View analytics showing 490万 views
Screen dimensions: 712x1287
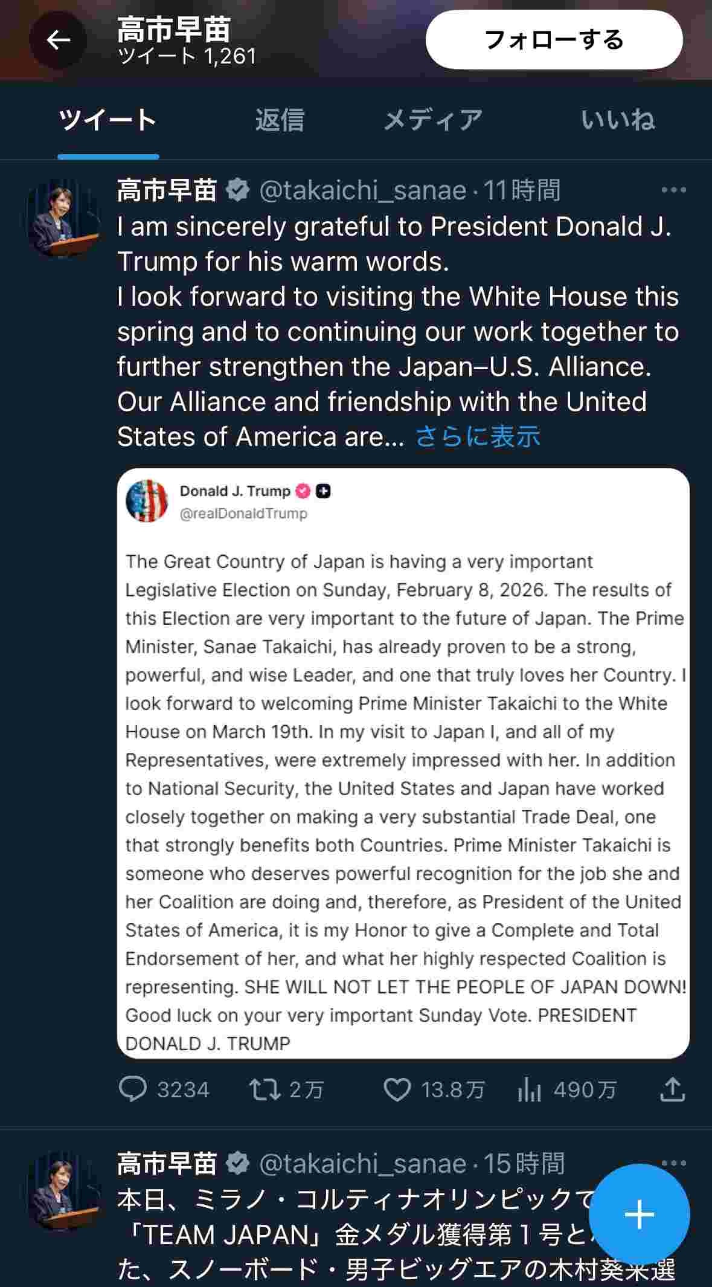(530, 1089)
